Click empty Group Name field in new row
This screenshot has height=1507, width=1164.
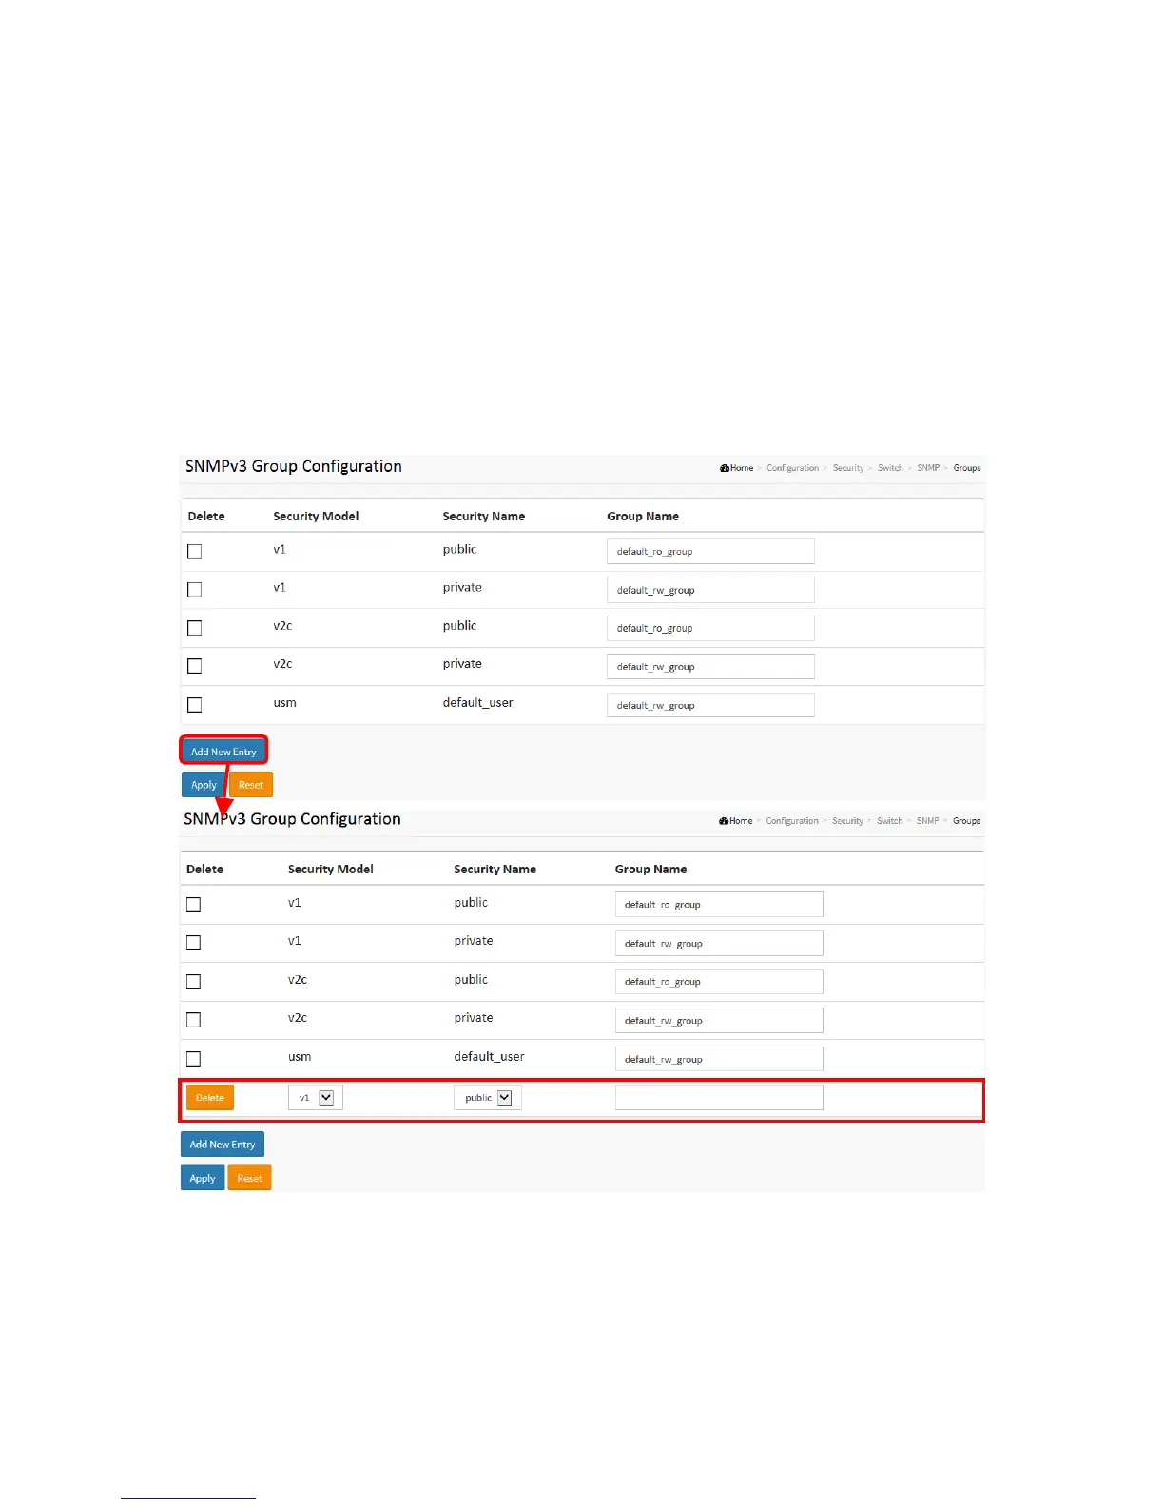point(719,1097)
